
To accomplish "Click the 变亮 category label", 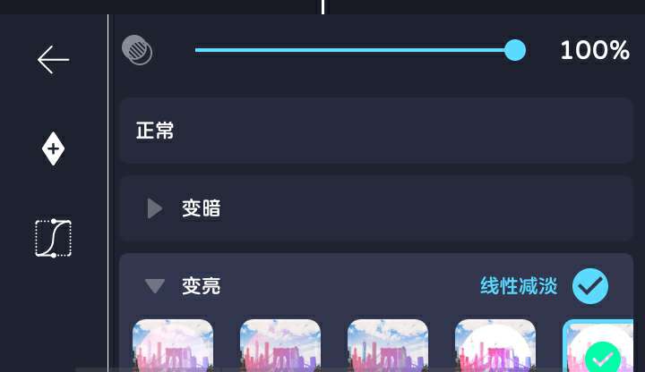I will [202, 286].
